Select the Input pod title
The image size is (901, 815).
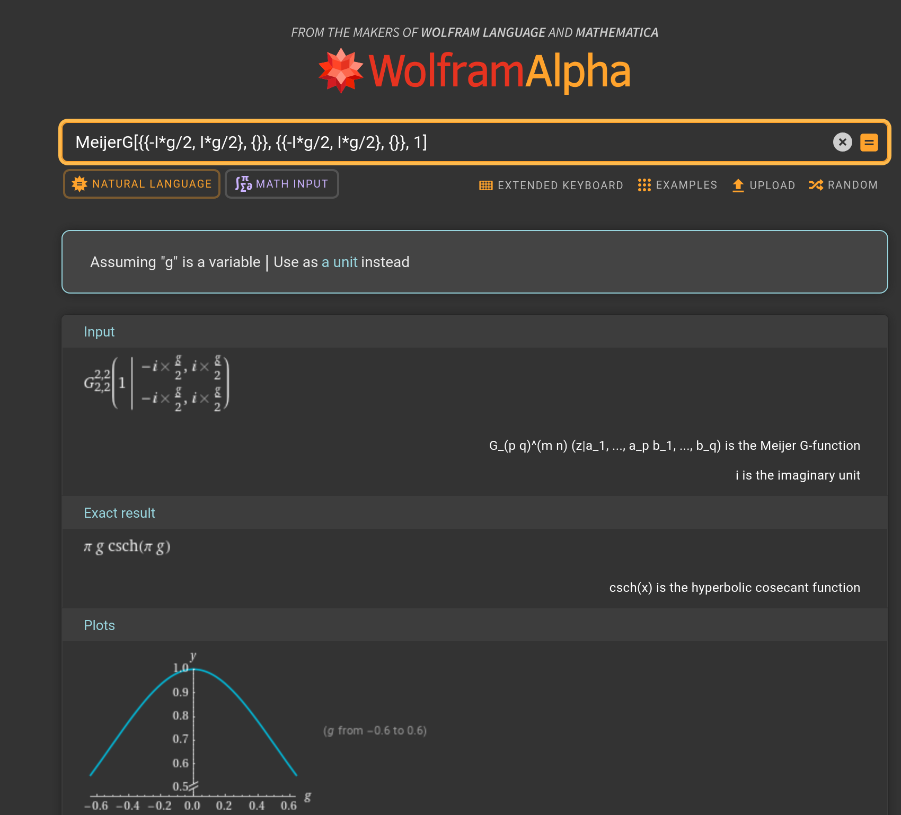pyautogui.click(x=99, y=332)
